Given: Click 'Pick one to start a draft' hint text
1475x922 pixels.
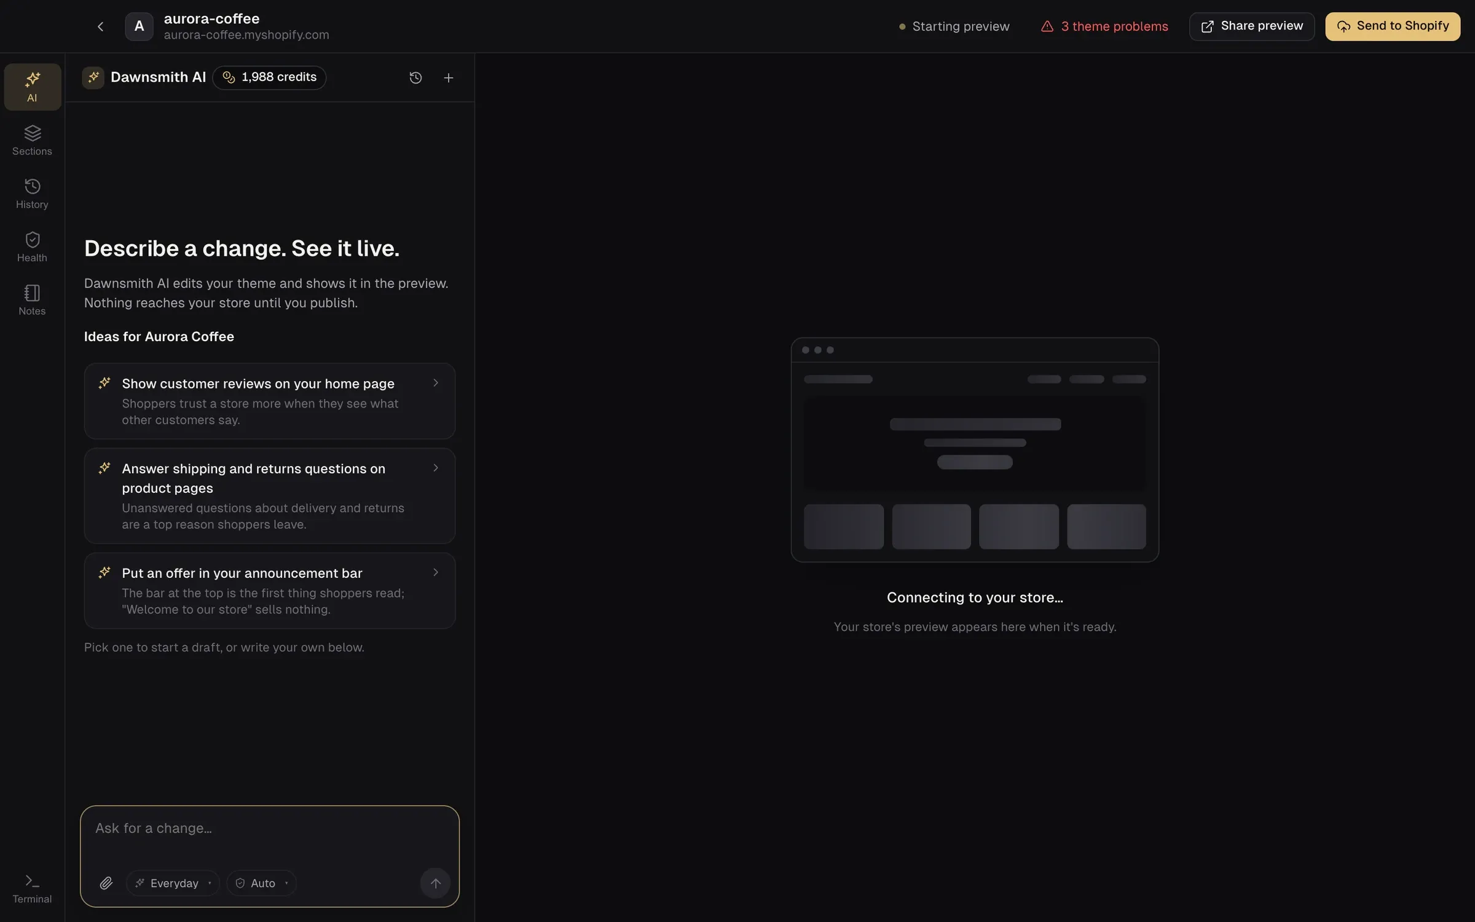Looking at the screenshot, I should tap(224, 647).
